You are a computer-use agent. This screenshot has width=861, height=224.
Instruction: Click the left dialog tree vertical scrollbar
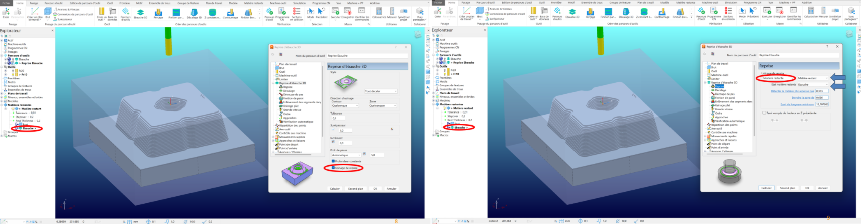coord(323,100)
